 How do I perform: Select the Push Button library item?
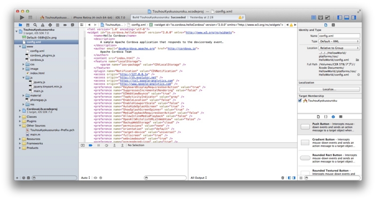pos(329,127)
